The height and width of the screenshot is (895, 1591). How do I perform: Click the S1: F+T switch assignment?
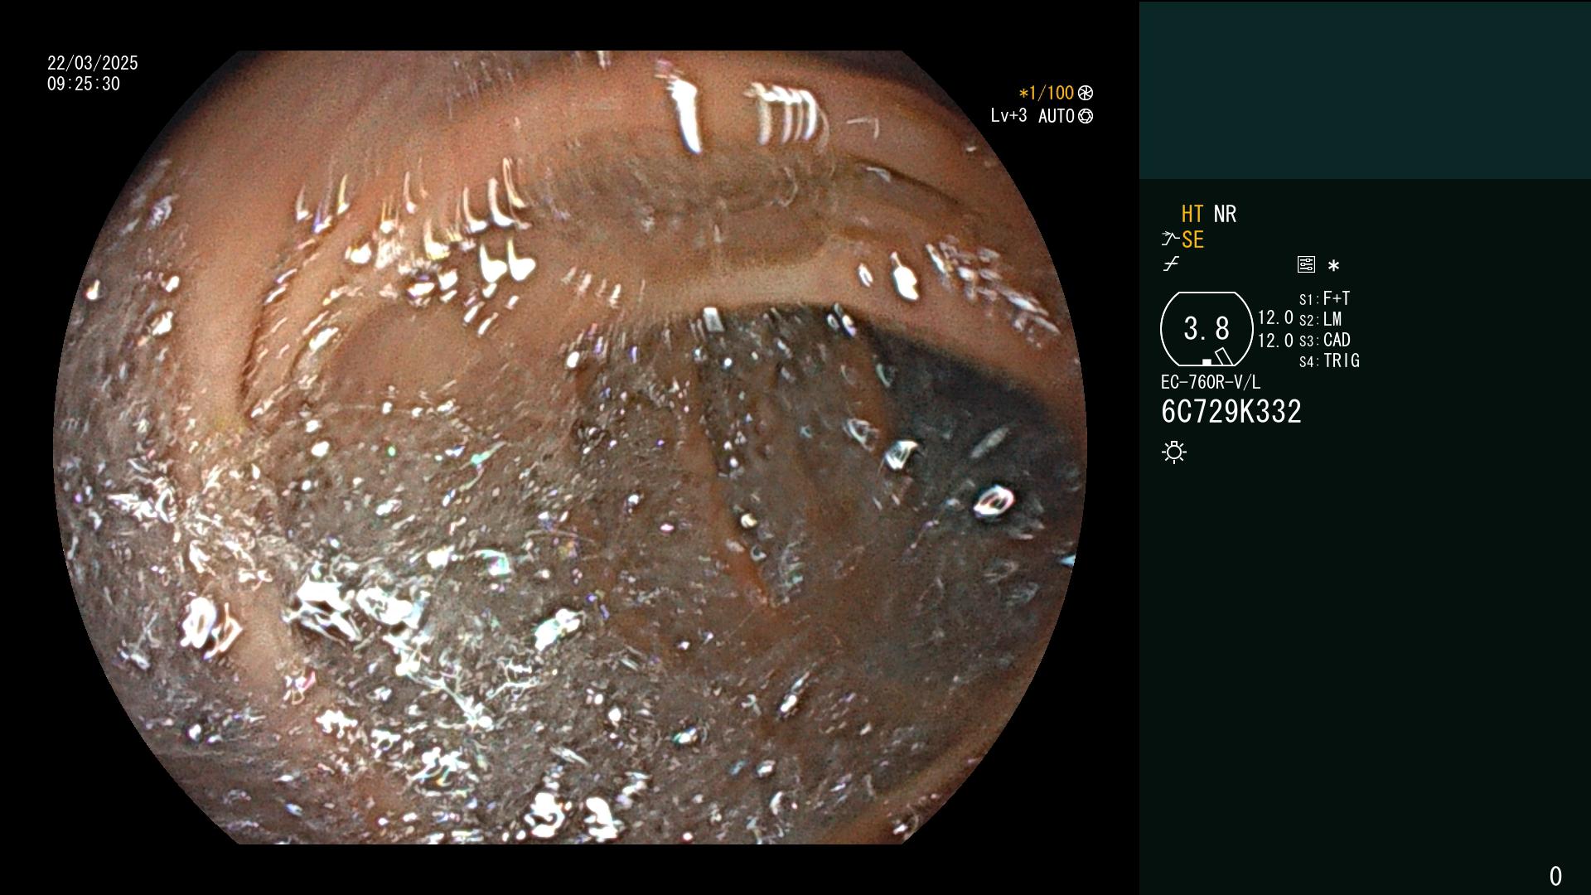pyautogui.click(x=1324, y=298)
